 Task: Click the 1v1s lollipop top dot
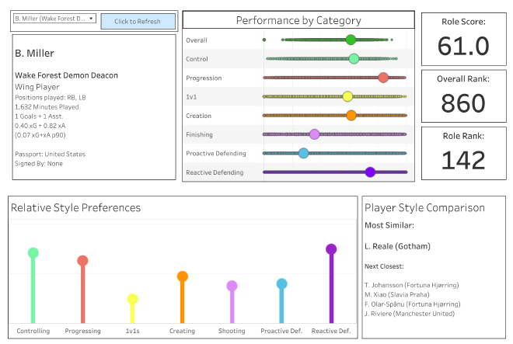click(132, 299)
